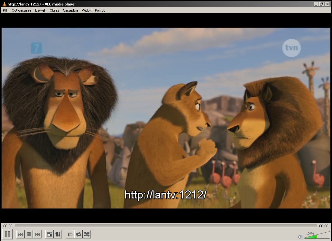Close the VLC media player window
The image size is (332, 241).
pyautogui.click(x=328, y=4)
